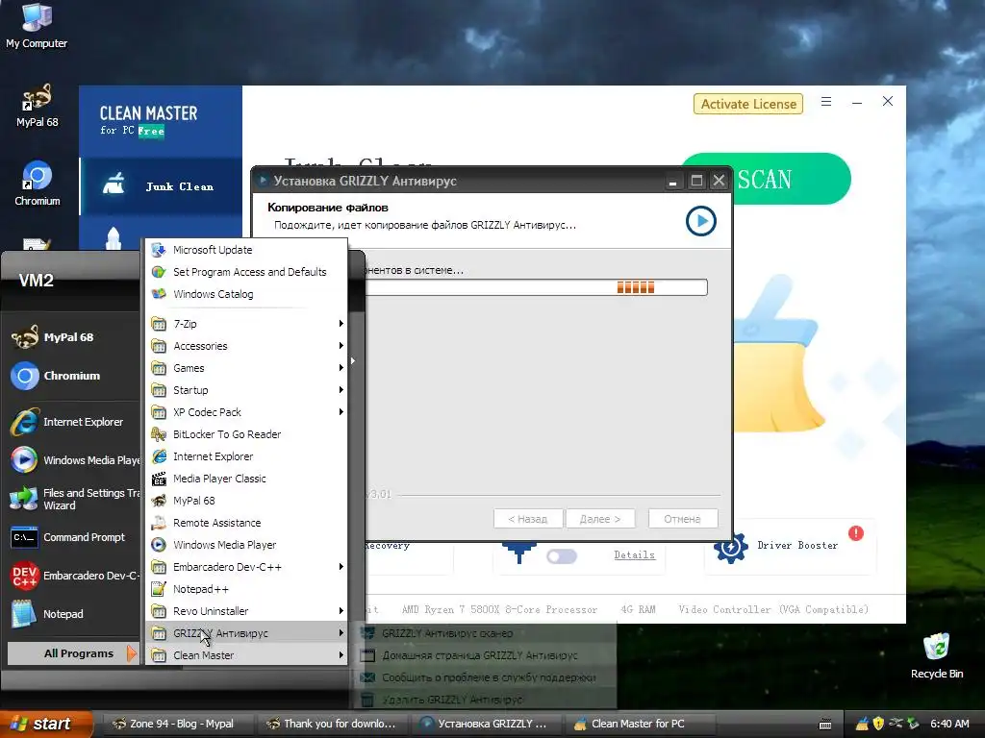Click the Назад button in installer
The width and height of the screenshot is (985, 738).
[x=528, y=519]
